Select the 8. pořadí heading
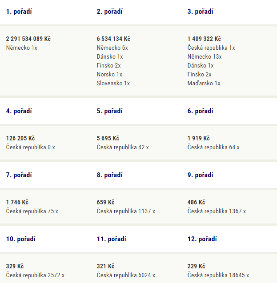 110,175
